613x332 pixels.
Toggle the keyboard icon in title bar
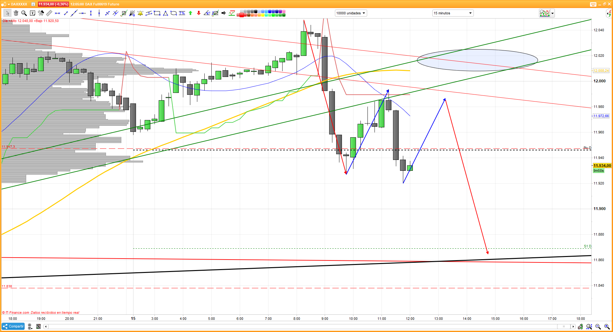[x=593, y=4]
